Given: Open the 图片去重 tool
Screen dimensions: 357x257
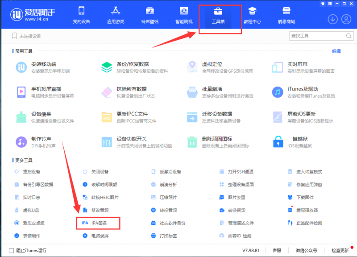Looking at the screenshot, I should point(232,197).
